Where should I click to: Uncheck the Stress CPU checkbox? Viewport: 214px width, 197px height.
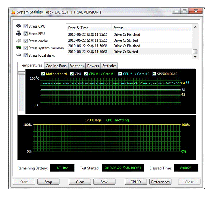(x=26, y=26)
